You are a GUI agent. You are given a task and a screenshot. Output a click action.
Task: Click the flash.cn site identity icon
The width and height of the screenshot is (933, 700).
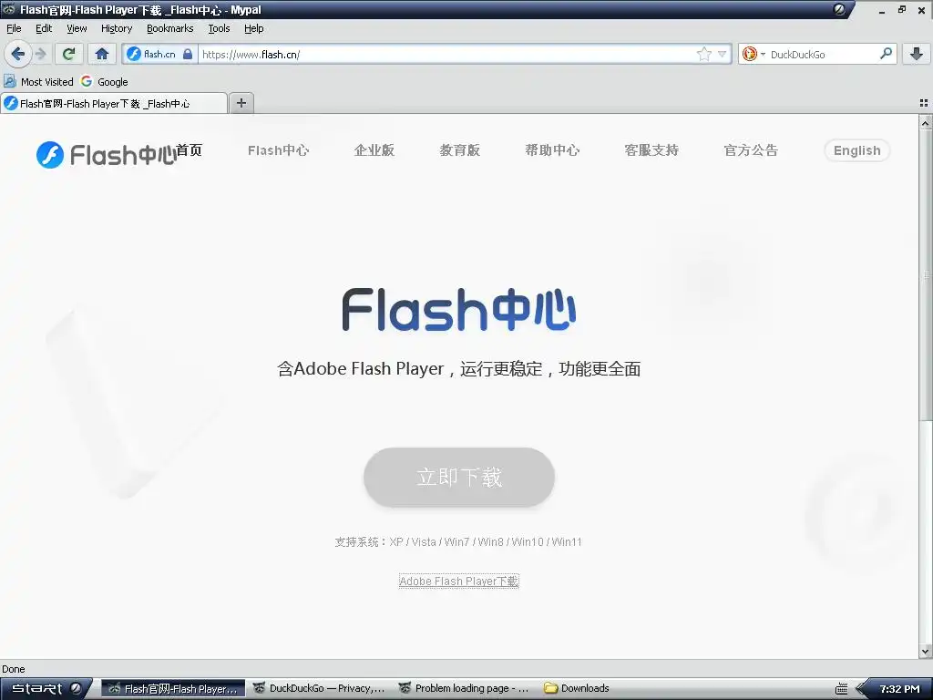click(x=134, y=54)
